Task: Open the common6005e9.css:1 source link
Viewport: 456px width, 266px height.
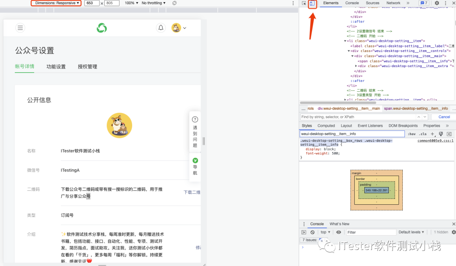Action: [x=435, y=141]
